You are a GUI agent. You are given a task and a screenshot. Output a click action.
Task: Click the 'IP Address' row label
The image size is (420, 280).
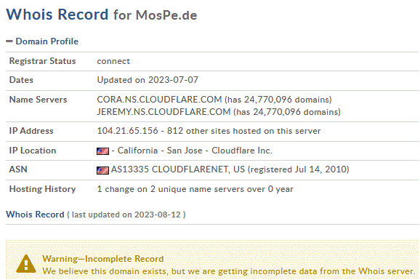31,131
